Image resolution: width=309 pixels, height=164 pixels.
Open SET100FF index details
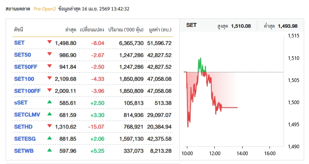[27, 91]
